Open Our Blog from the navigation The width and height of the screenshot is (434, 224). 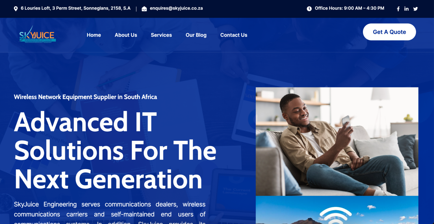point(196,35)
